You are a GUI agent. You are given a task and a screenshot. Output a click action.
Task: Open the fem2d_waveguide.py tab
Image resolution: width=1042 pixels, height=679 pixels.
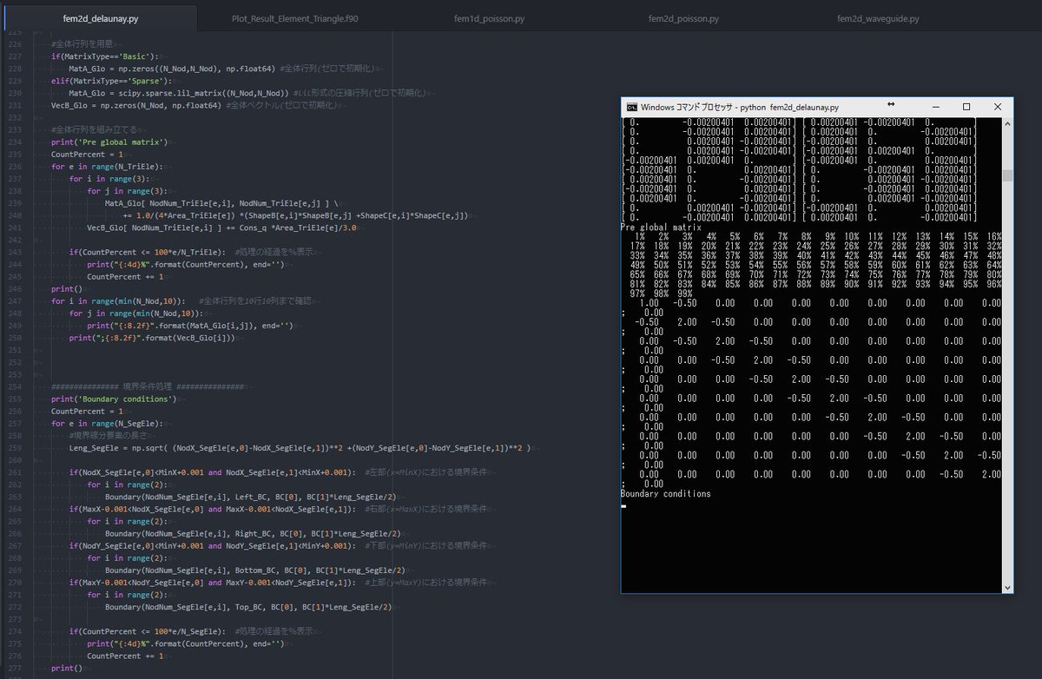(878, 18)
